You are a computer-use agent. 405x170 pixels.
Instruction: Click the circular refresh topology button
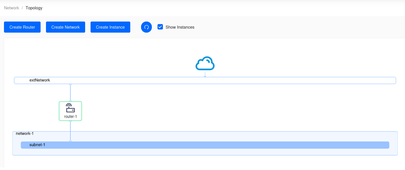(x=146, y=27)
